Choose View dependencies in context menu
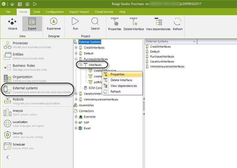This screenshot has height=168, width=237. click(122, 86)
